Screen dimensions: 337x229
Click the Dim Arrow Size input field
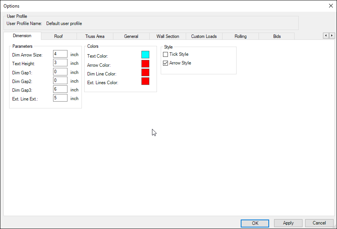pyautogui.click(x=60, y=54)
